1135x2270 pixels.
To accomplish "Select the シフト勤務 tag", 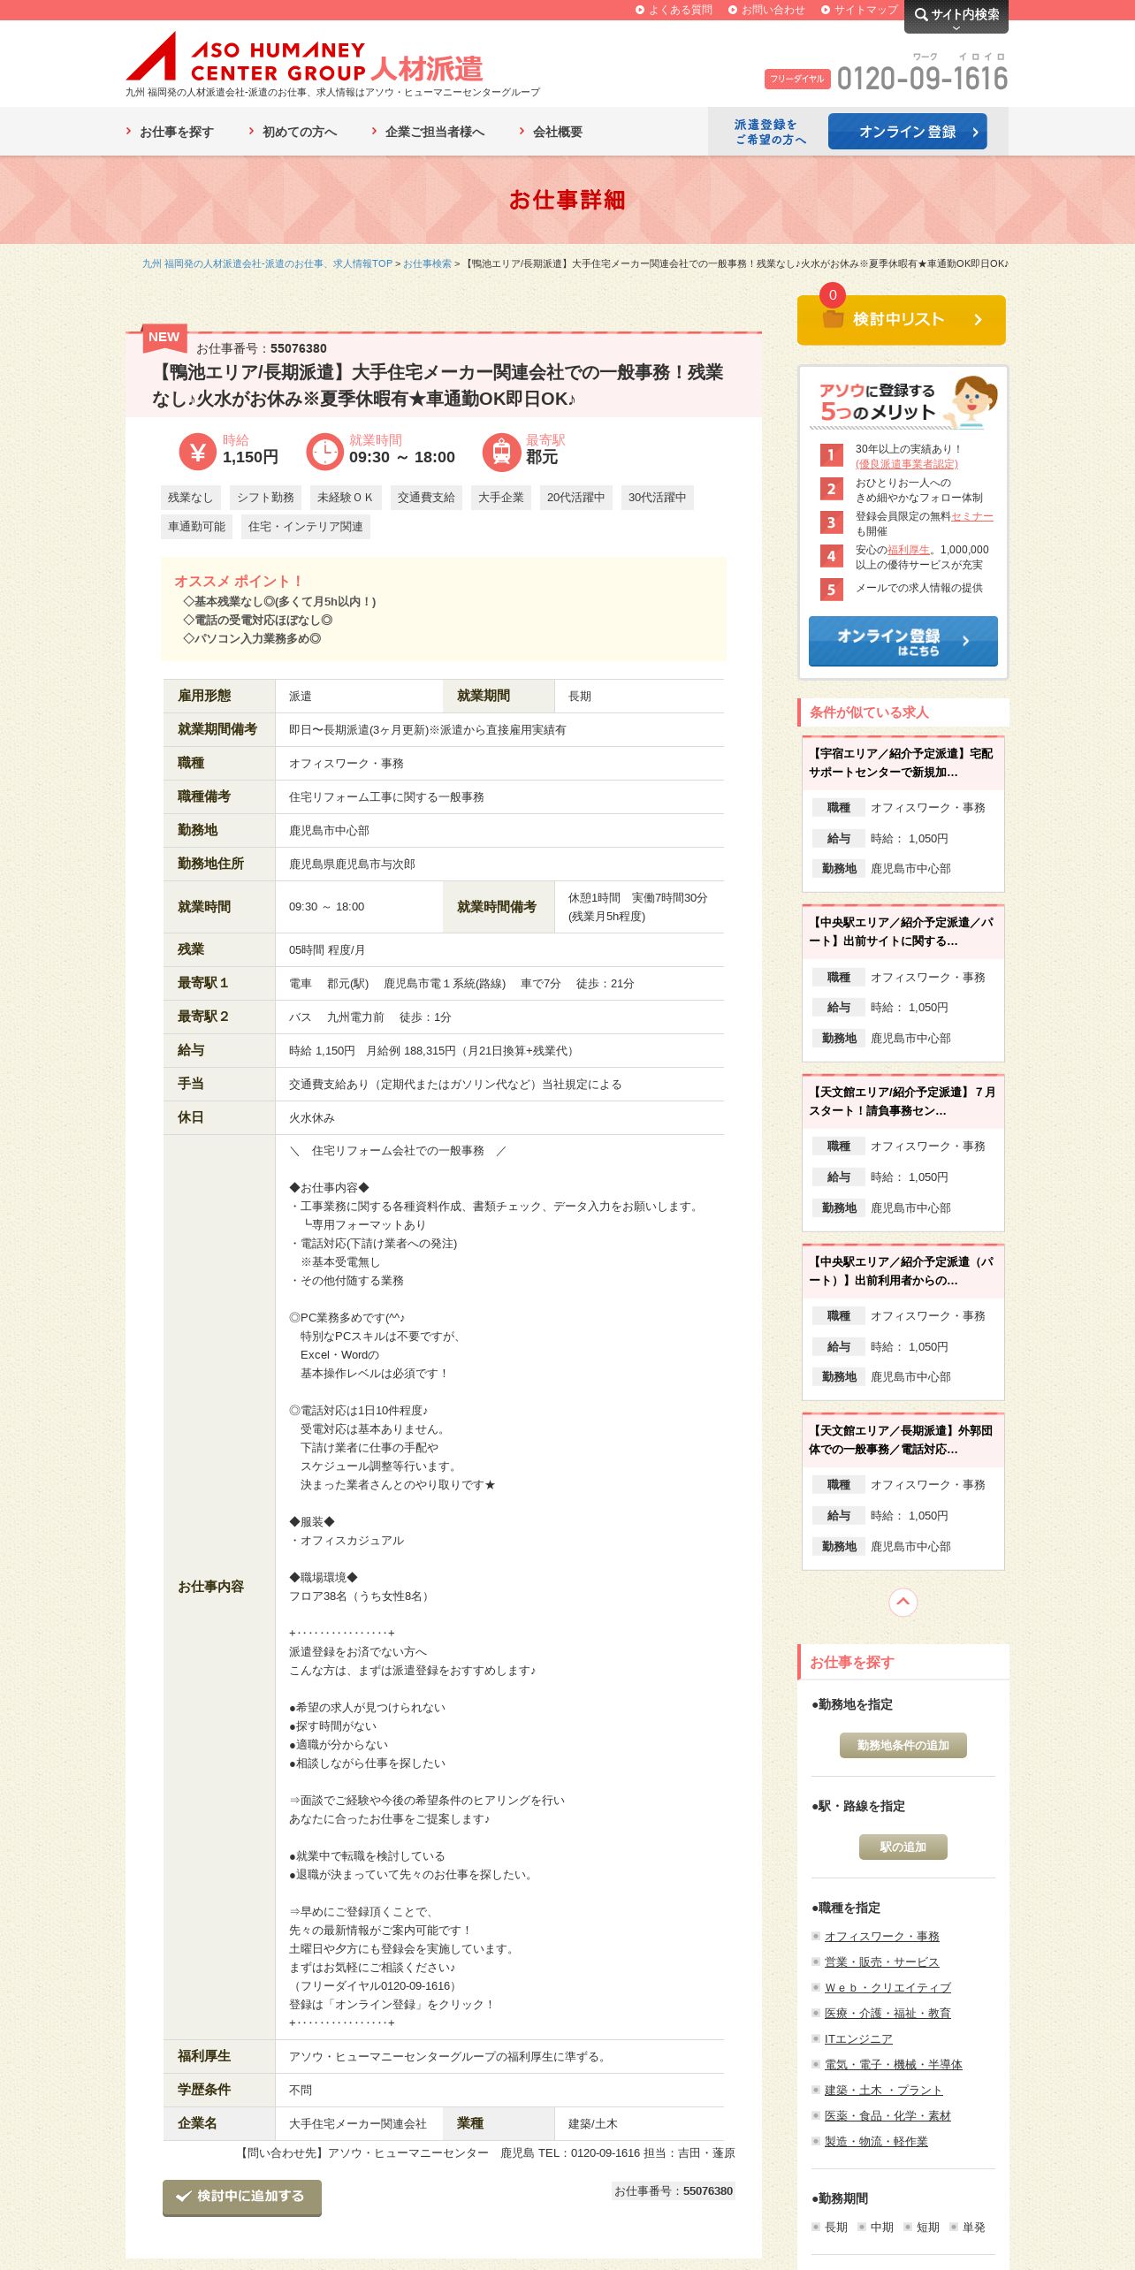I will [265, 498].
